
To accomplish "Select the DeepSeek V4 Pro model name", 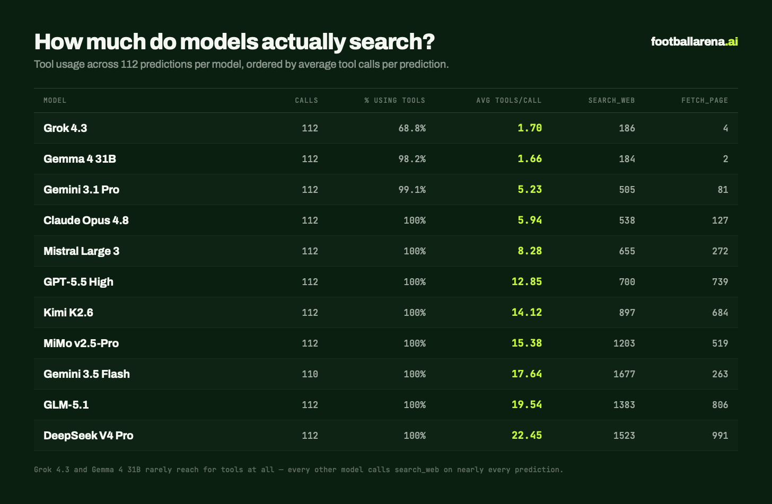I will coord(89,436).
